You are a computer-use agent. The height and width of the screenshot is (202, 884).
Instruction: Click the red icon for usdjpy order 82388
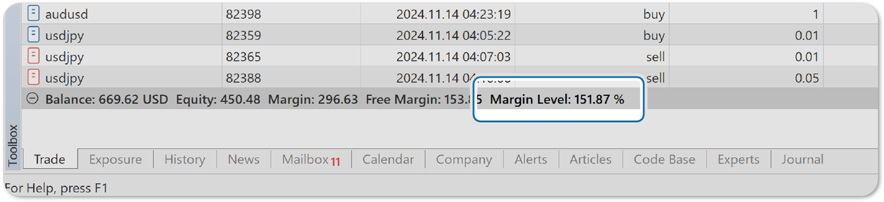(x=33, y=78)
